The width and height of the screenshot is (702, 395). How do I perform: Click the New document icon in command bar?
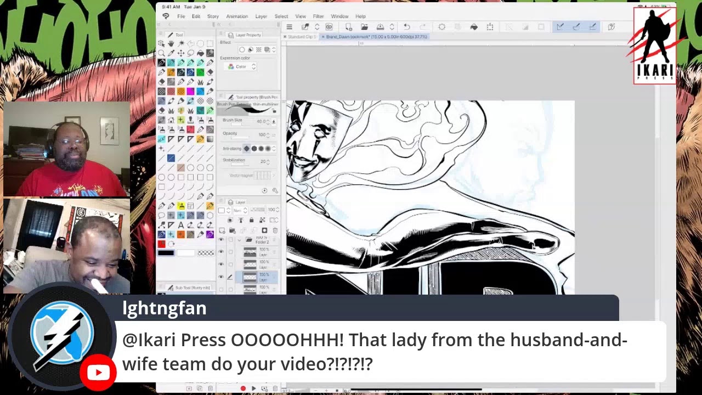(348, 27)
